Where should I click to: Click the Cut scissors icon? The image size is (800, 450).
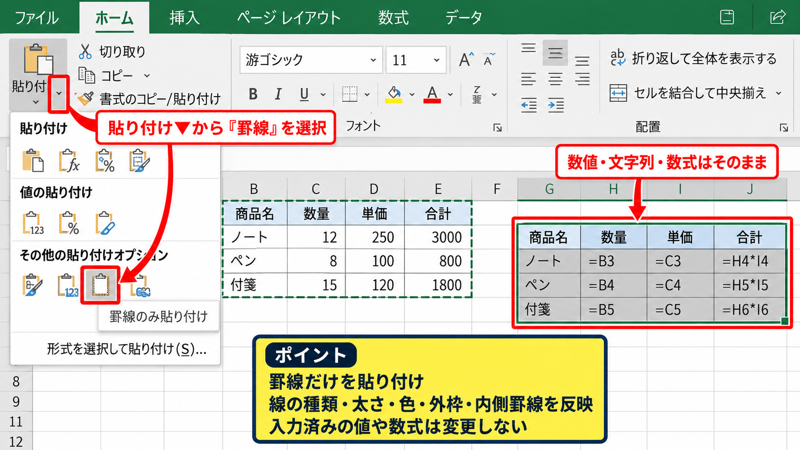coord(86,51)
